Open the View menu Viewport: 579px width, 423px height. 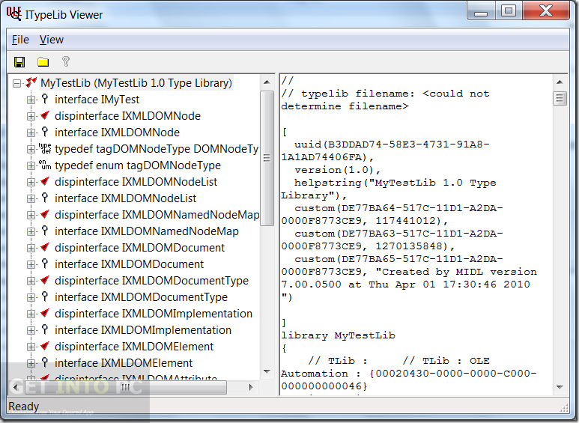(x=52, y=40)
